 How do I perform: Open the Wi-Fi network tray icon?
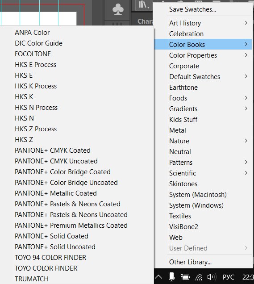[199, 277]
